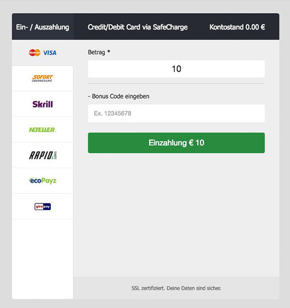Screen dimensions: 290x308
Task: Click the Credit/Debit Card via SafeCharge heading
Action: coord(137,27)
